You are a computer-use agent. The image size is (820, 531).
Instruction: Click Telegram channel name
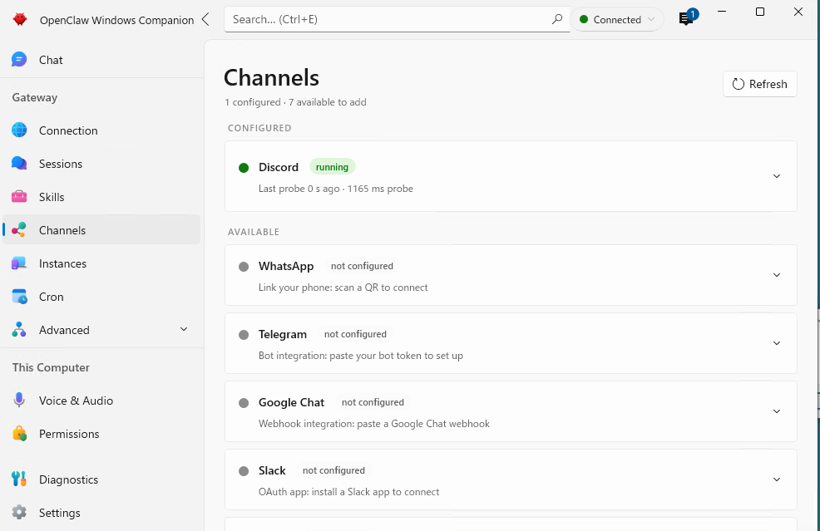click(x=283, y=335)
